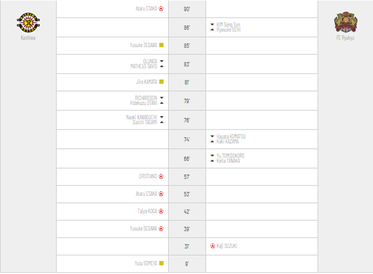373x274 pixels.
Task: Open MATHEUS SAVIO player name
Action: pyautogui.click(x=144, y=66)
